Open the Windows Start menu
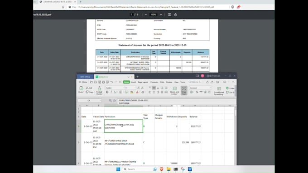 [x=118, y=169]
